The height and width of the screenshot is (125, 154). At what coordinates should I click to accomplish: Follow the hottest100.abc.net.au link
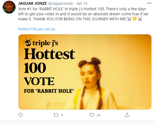coord(37,29)
